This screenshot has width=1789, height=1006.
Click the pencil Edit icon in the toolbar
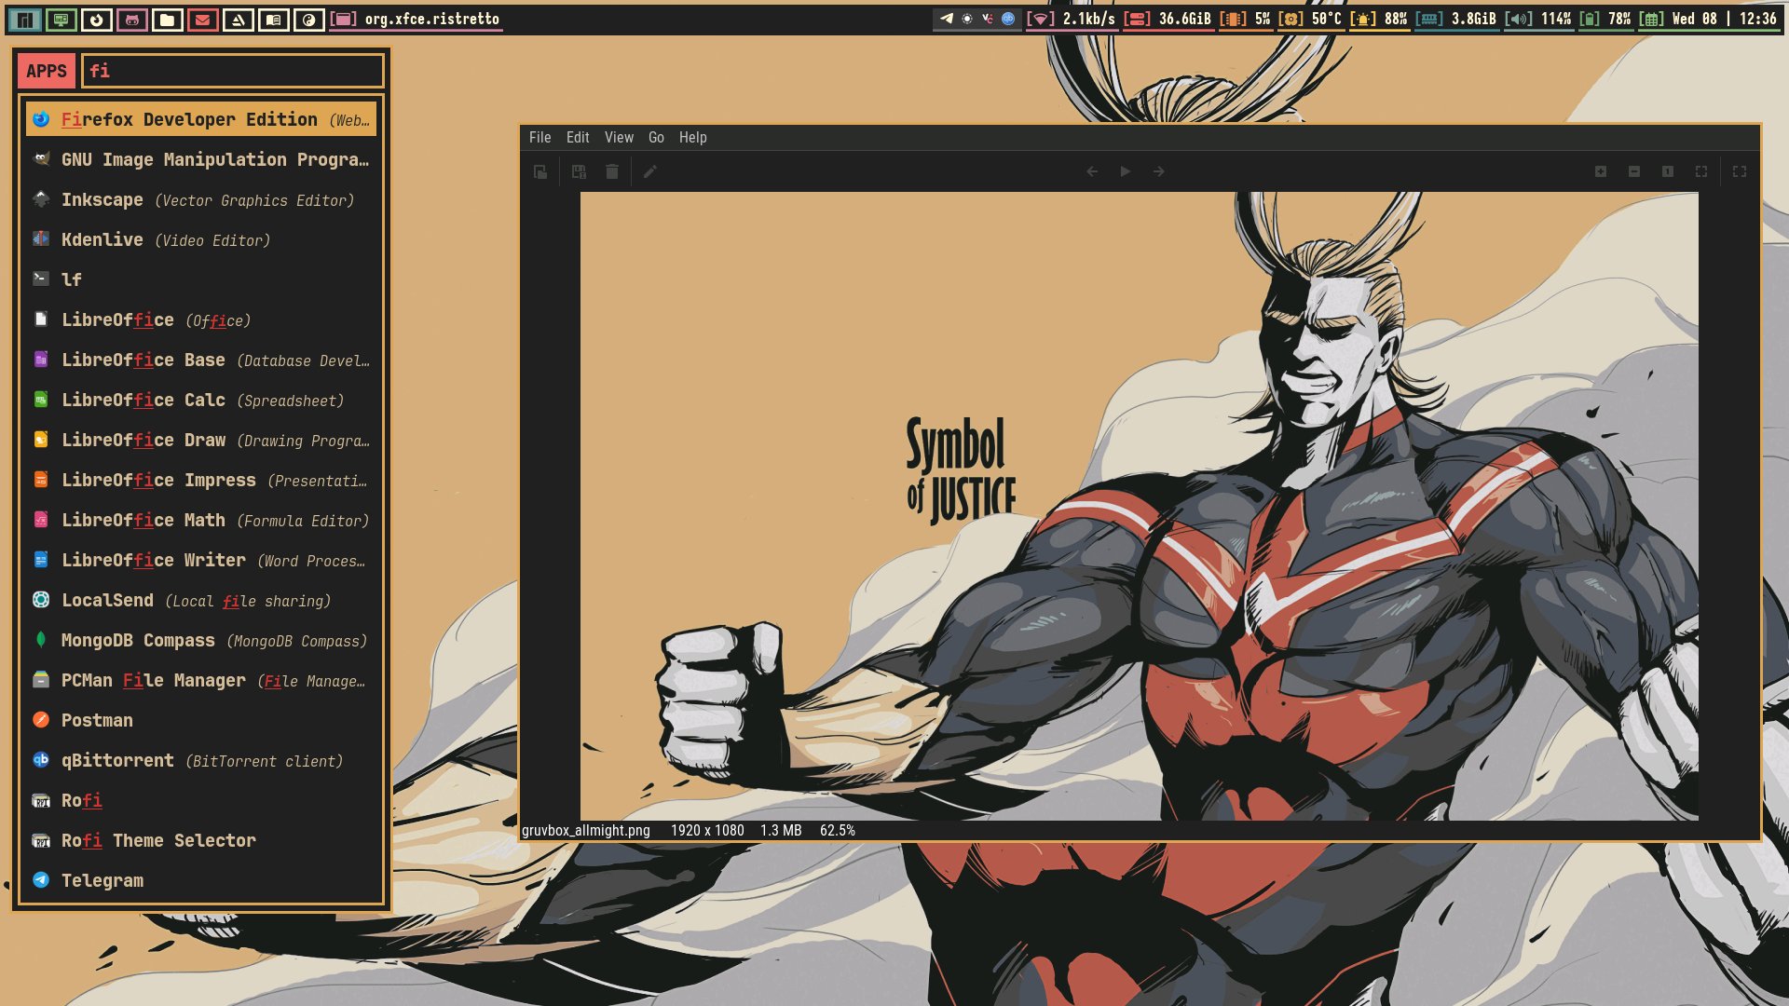650,171
